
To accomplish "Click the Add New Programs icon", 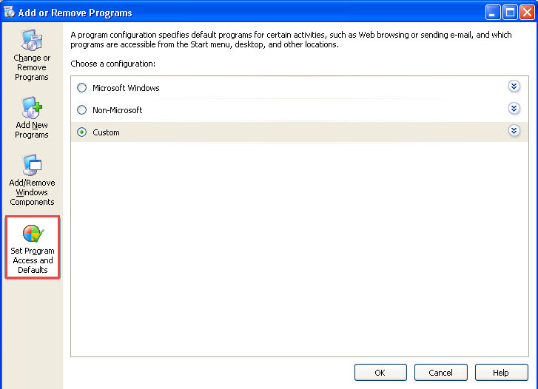I will 32,109.
